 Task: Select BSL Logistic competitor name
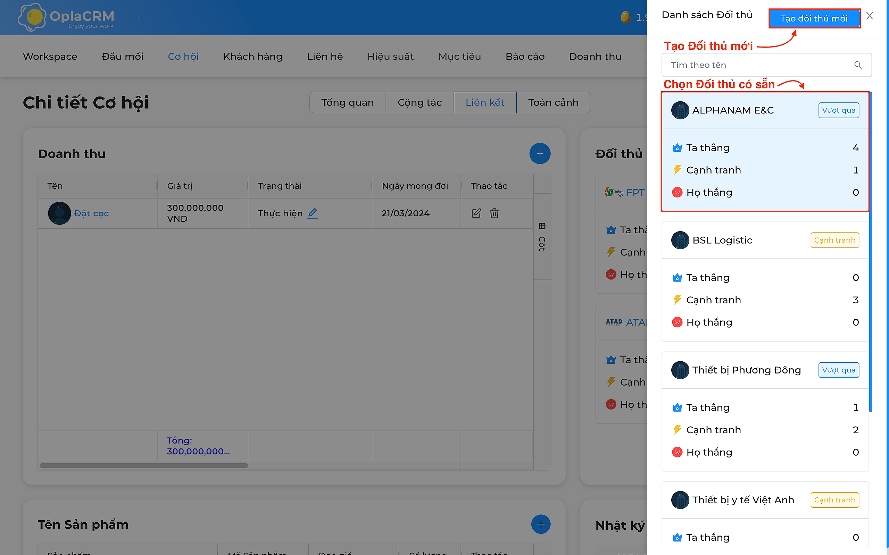tap(722, 240)
